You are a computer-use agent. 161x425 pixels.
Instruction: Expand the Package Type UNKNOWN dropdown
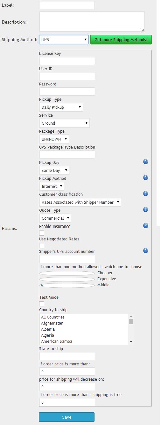54,139
